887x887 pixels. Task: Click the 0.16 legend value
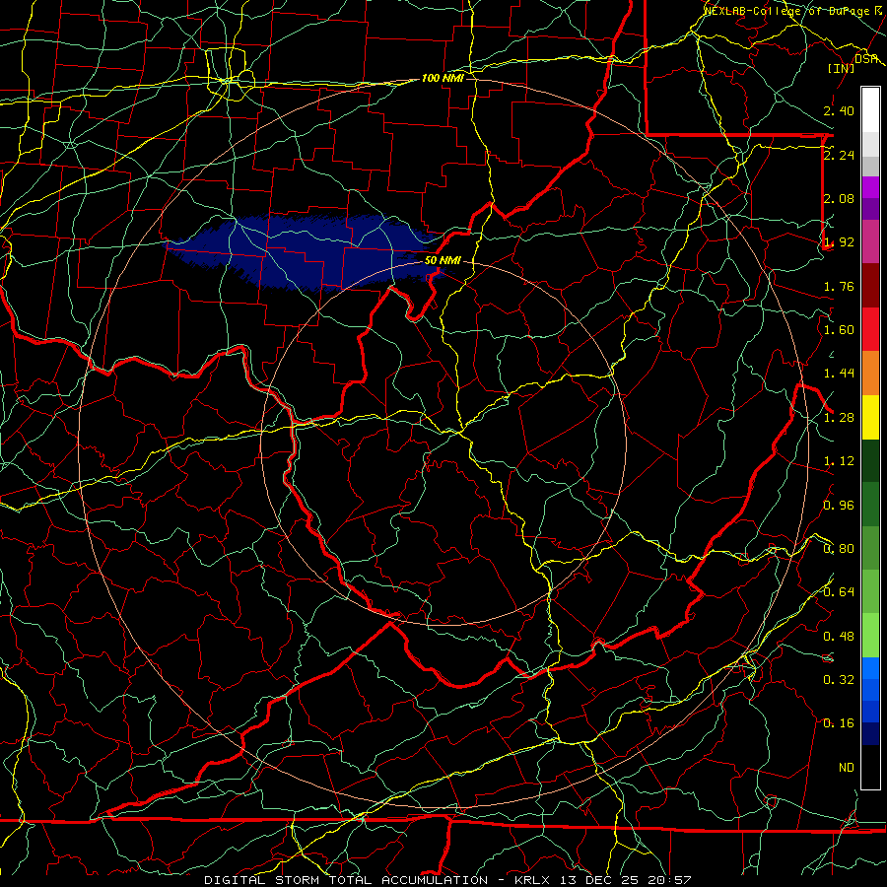pos(839,723)
